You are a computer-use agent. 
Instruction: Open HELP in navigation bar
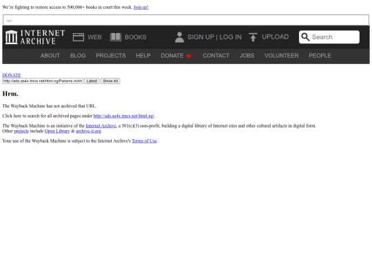pyautogui.click(x=143, y=56)
